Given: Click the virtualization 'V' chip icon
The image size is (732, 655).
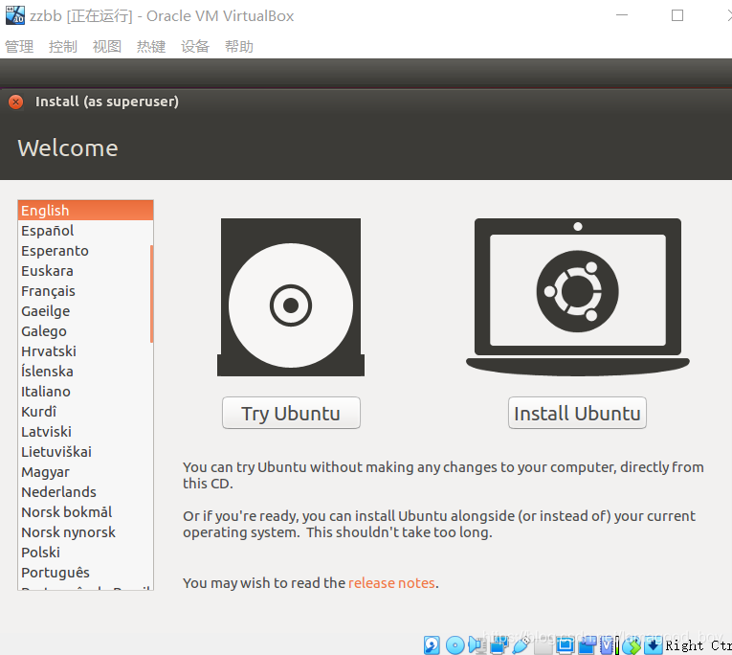Looking at the screenshot, I should pyautogui.click(x=607, y=645).
